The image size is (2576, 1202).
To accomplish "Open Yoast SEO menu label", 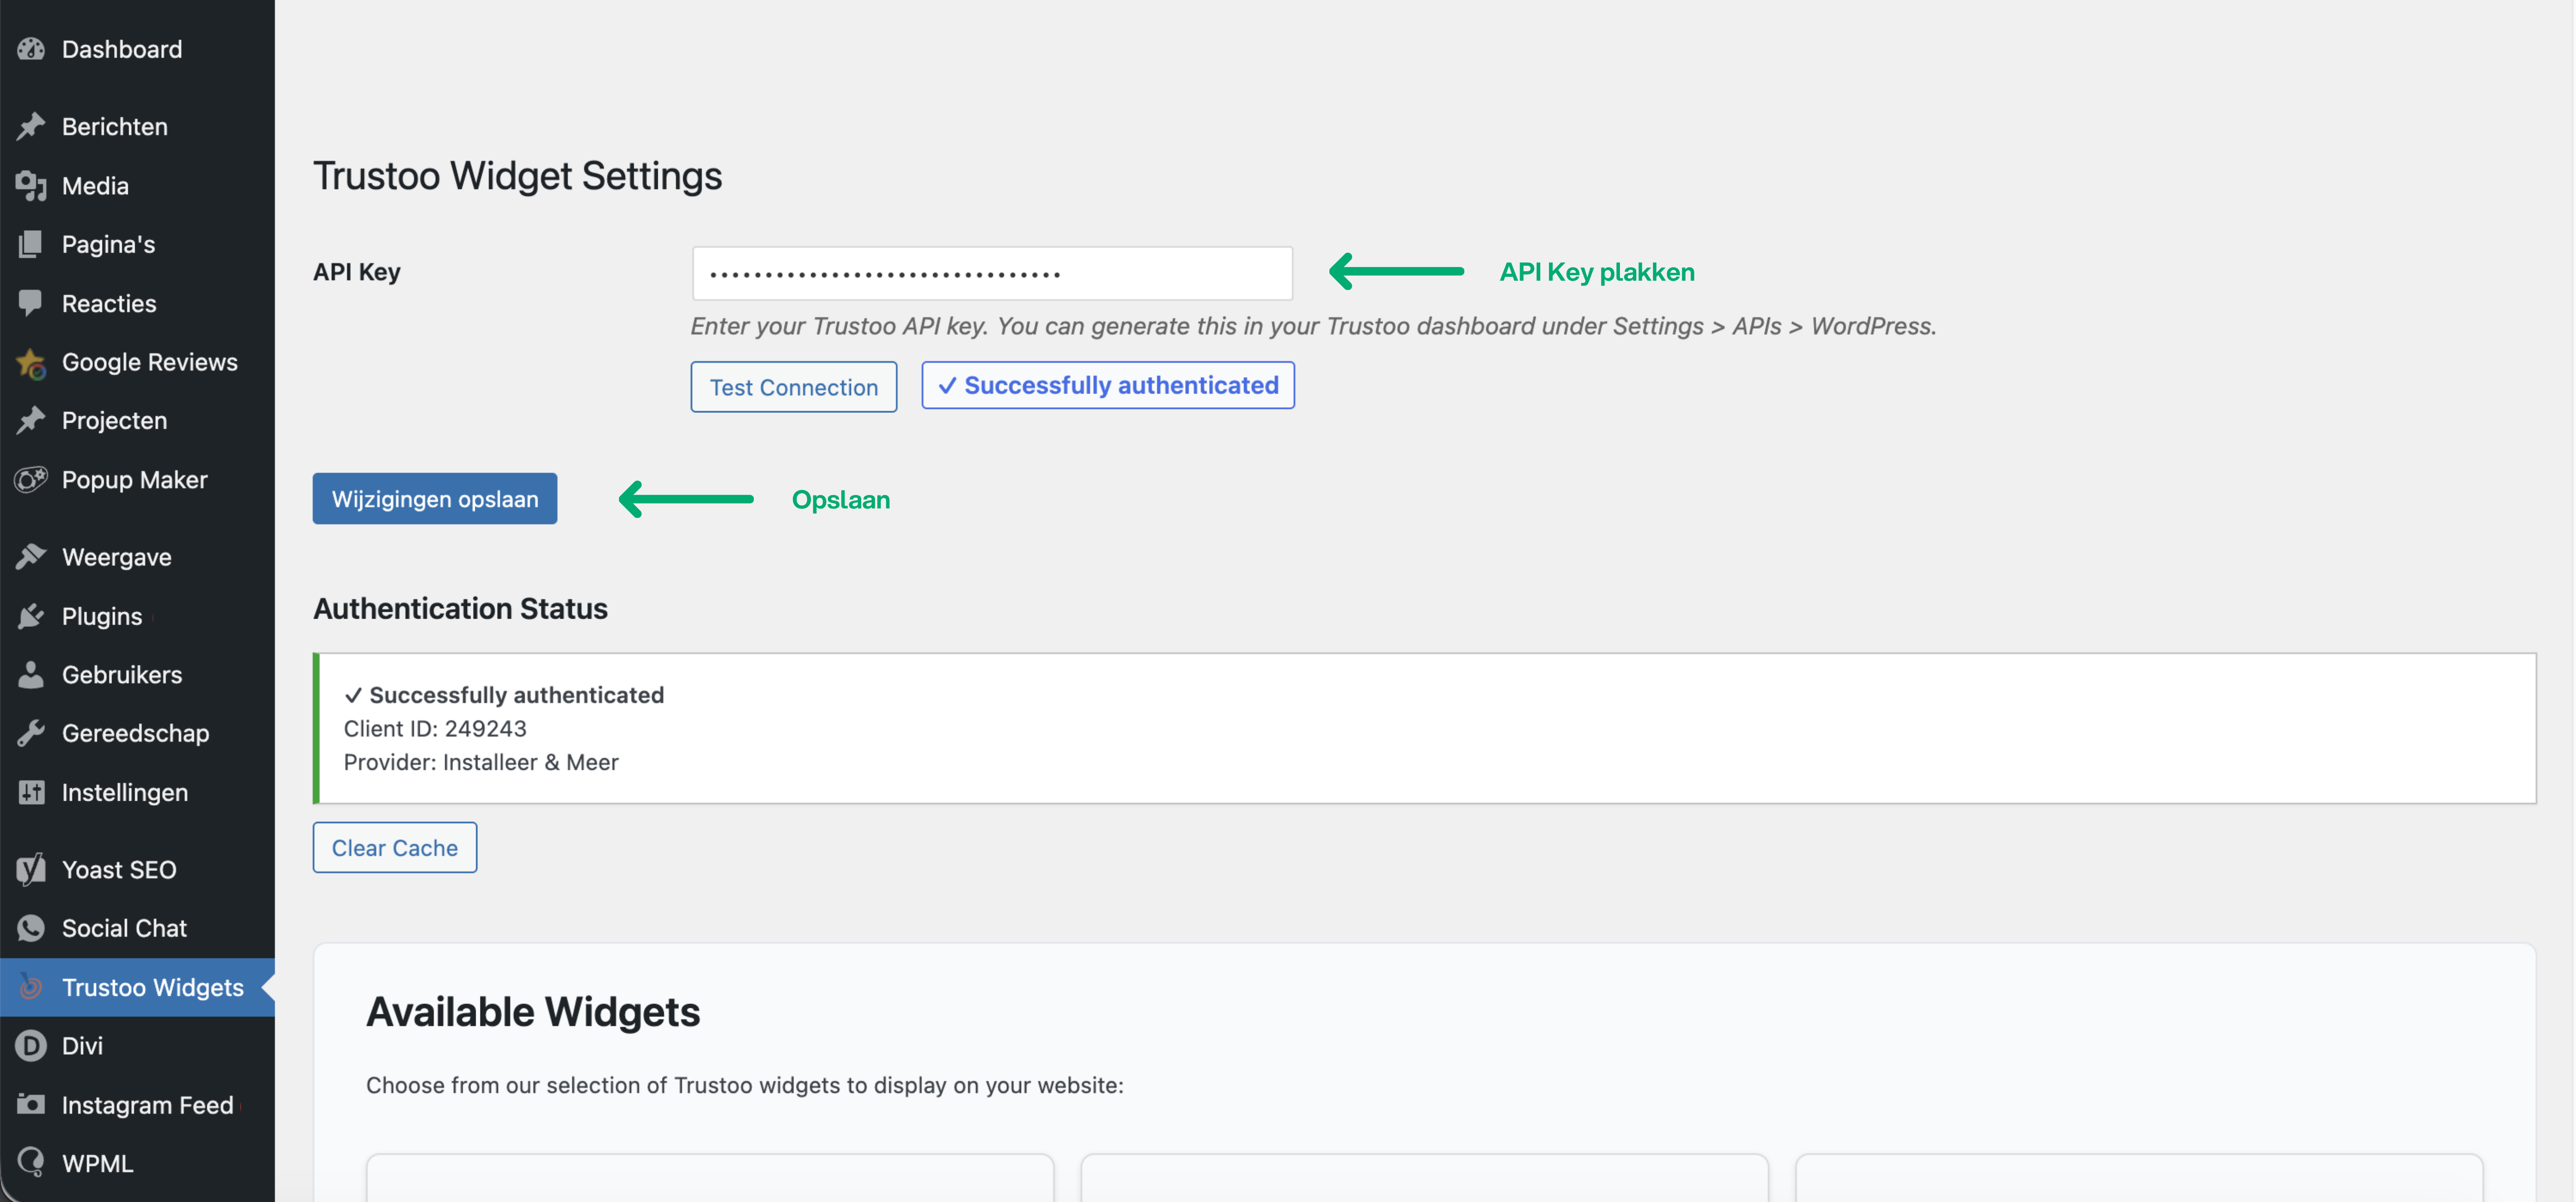I will point(119,869).
